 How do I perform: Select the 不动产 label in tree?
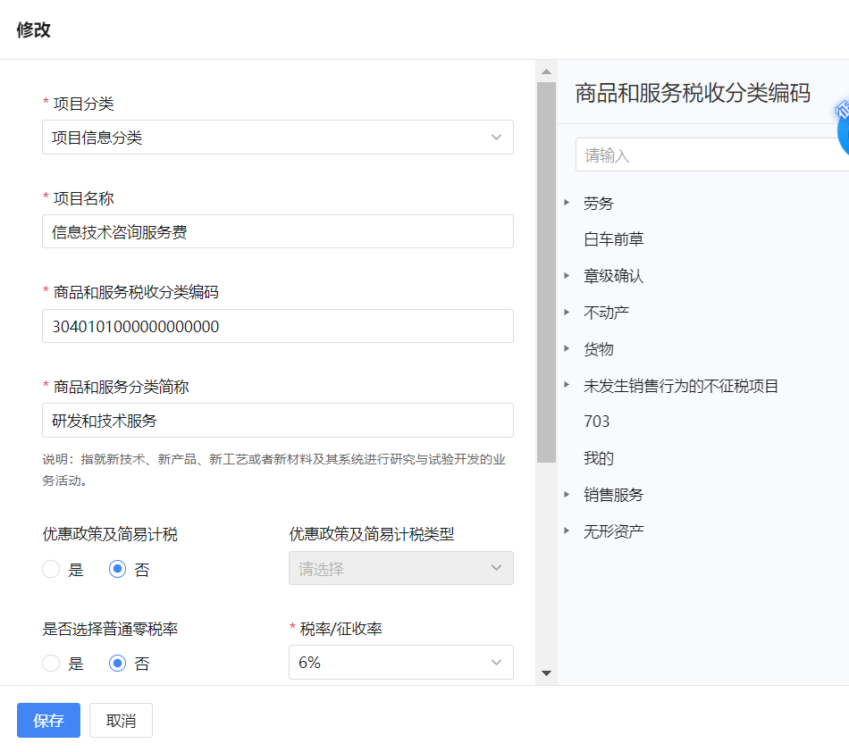tap(606, 313)
